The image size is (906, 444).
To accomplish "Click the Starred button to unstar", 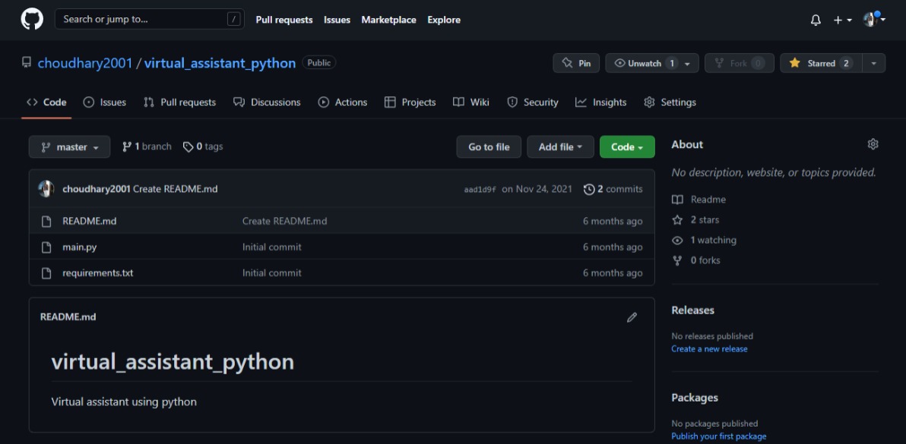I will pyautogui.click(x=821, y=63).
